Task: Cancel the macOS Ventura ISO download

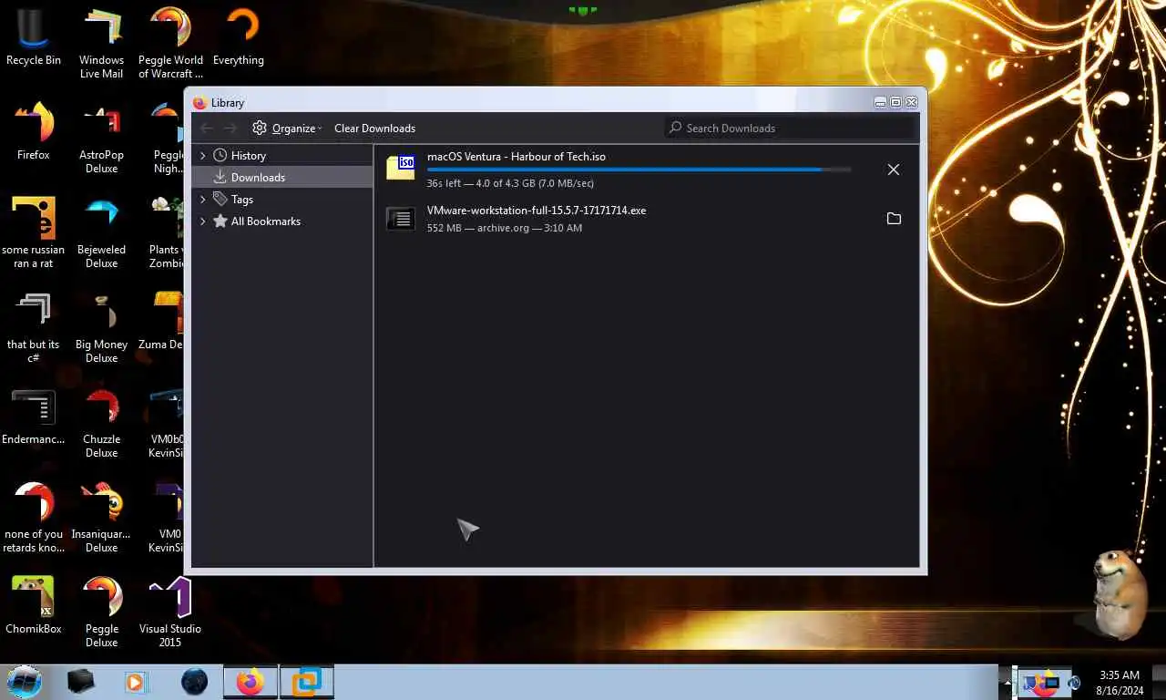Action: click(x=894, y=170)
